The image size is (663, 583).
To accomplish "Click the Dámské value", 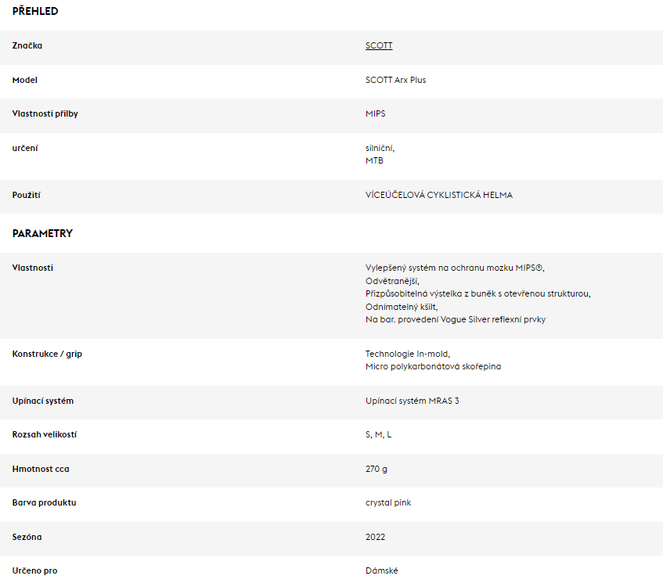I will tap(382, 570).
